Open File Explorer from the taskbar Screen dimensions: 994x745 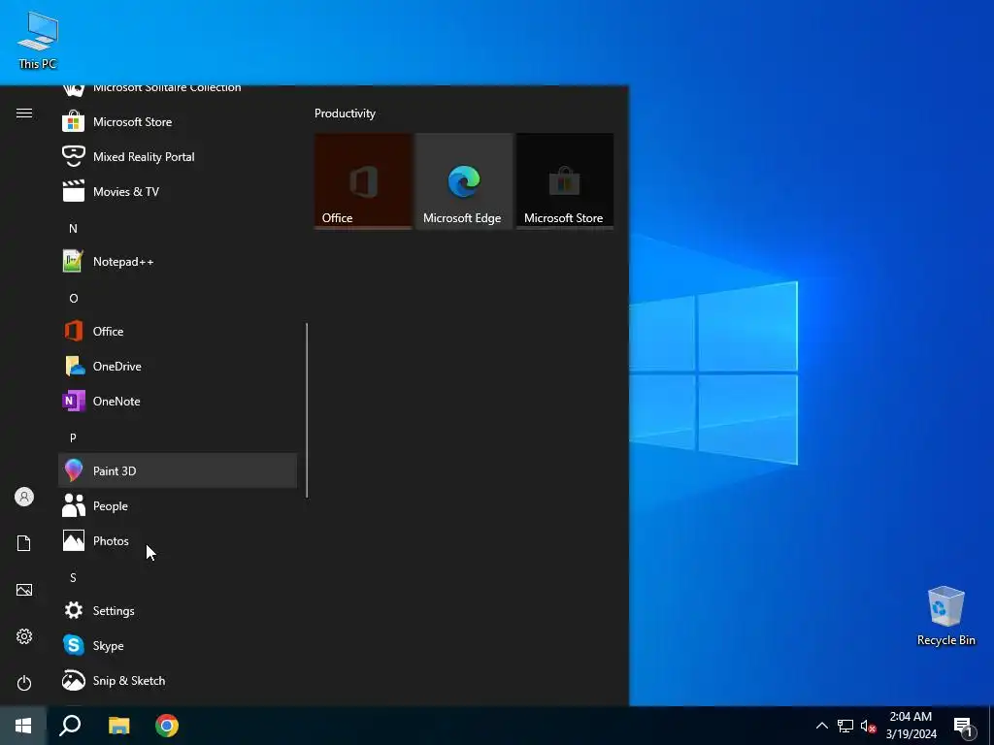pos(118,726)
